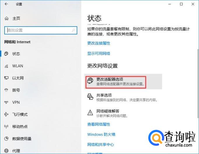Screen dimensions: 199x154
Task: Open 数据使用量 in sidebar
Action: [22, 139]
